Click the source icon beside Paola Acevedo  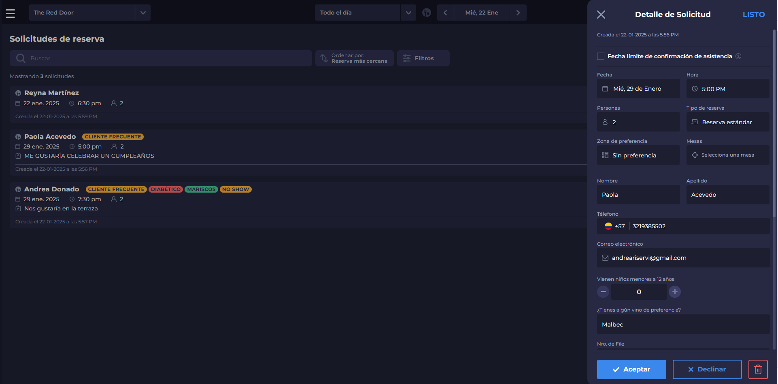(18, 137)
